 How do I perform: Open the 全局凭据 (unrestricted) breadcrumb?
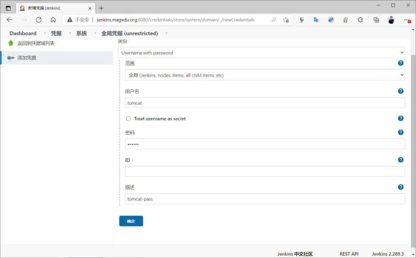pos(130,33)
